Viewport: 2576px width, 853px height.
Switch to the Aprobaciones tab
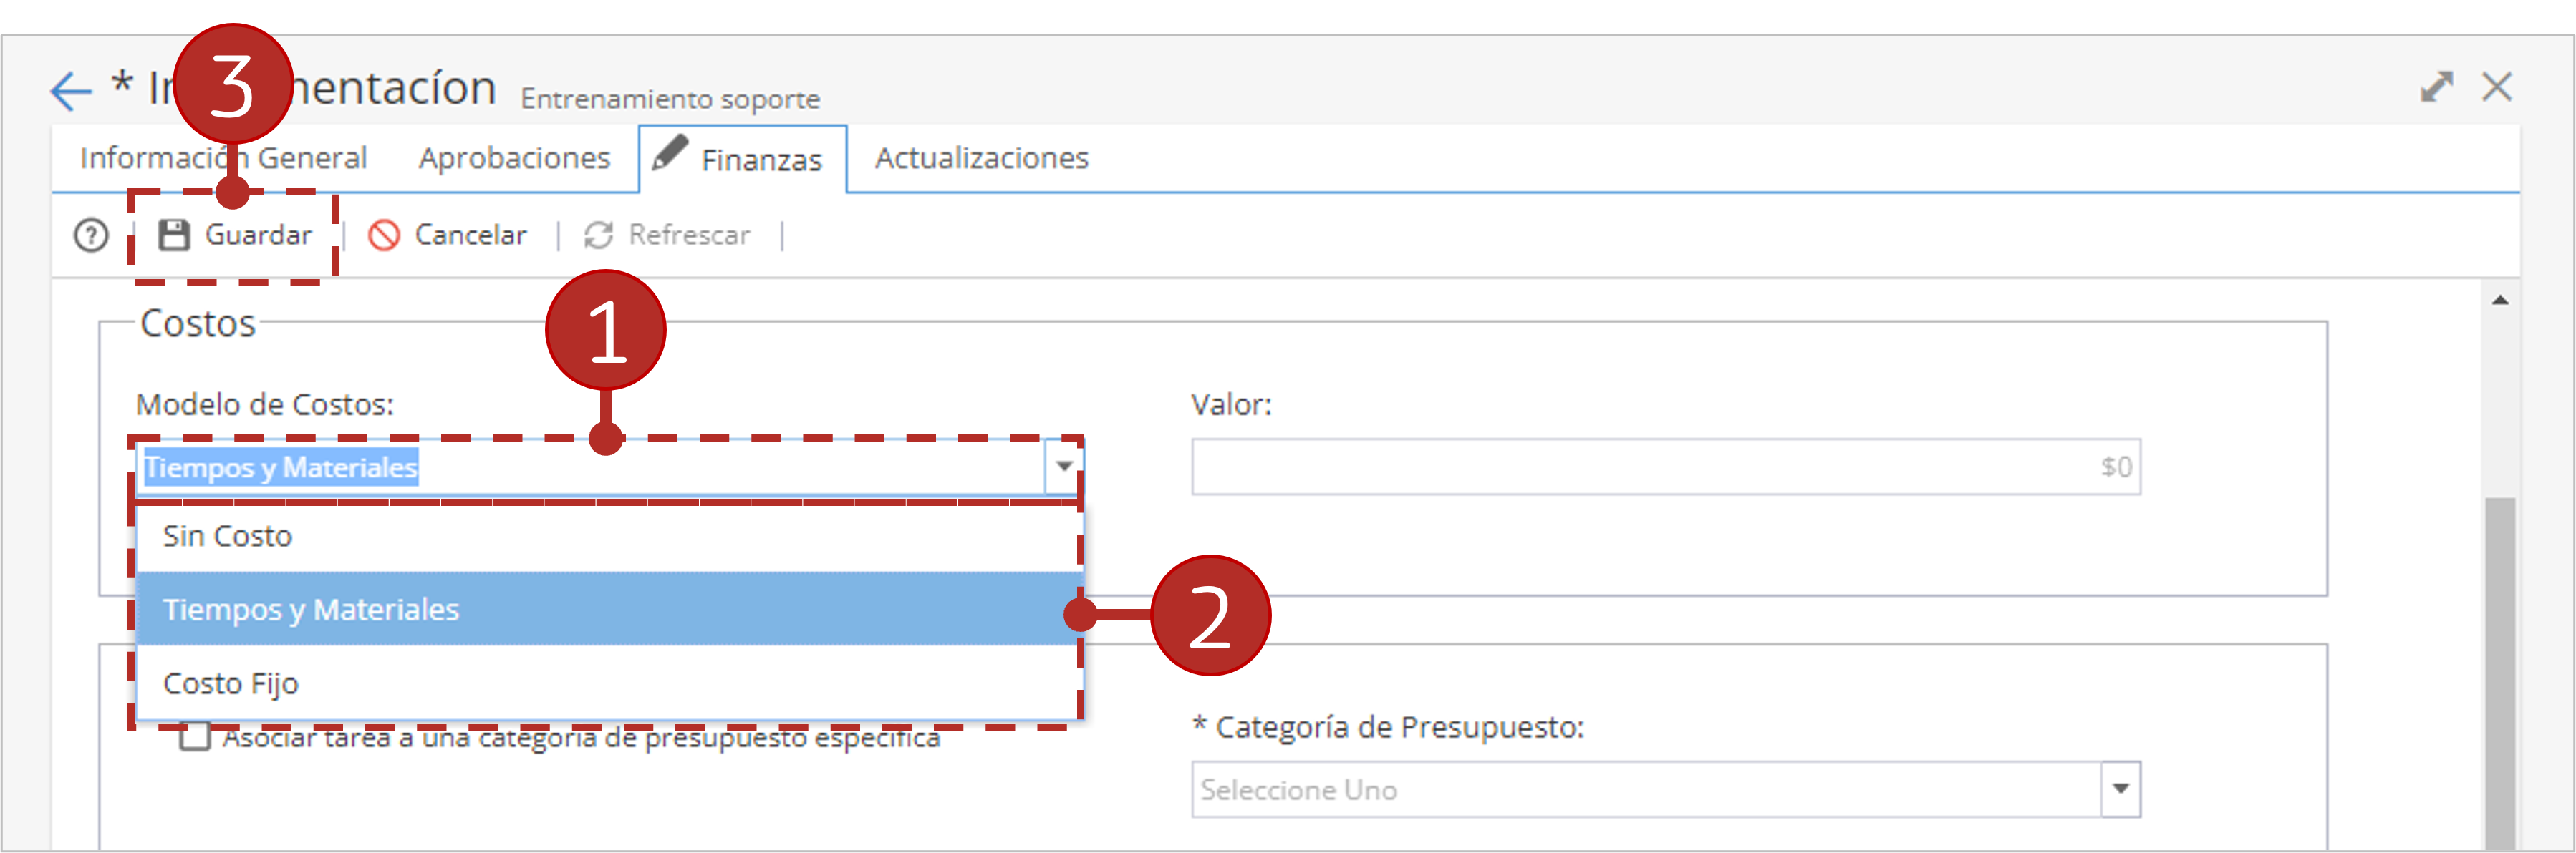[x=514, y=158]
